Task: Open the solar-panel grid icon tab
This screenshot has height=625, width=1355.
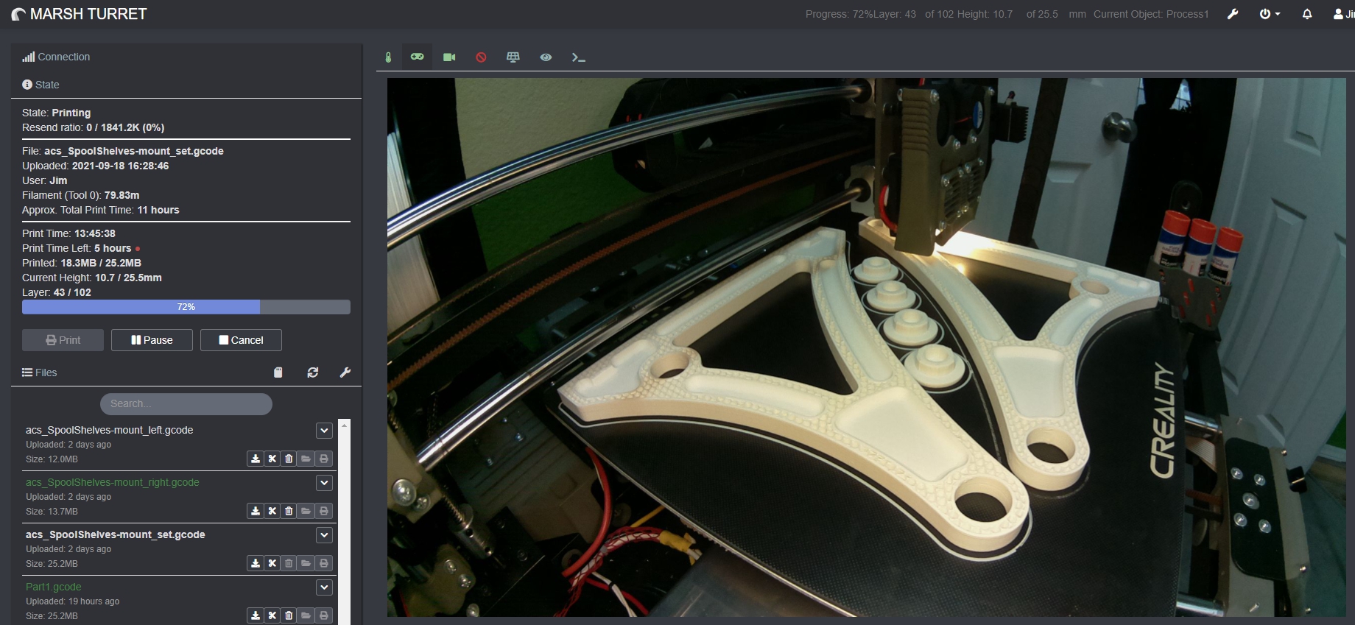Action: tap(513, 57)
